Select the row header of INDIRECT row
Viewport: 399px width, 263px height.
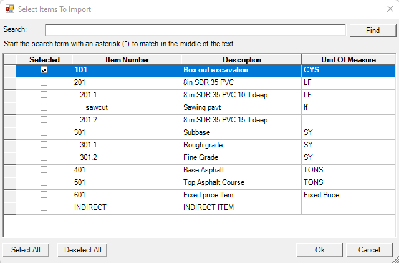[x=10, y=208]
